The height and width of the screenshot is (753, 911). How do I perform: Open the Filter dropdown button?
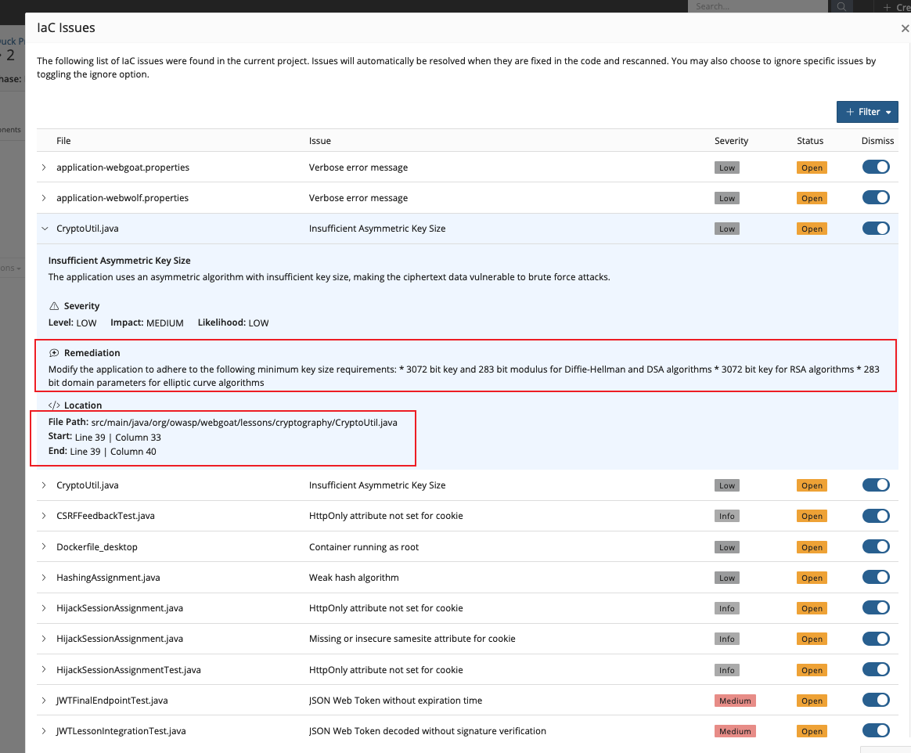(x=867, y=112)
